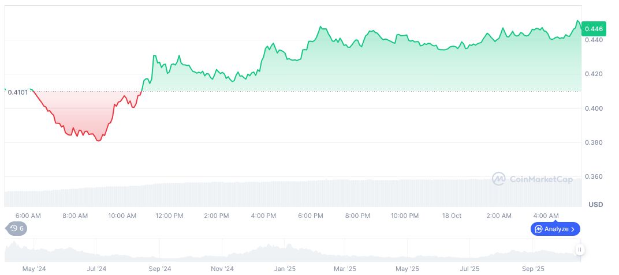Viewport: 619px width, 275px height.
Task: Click the 0.380 price axis label
Action: 593,142
